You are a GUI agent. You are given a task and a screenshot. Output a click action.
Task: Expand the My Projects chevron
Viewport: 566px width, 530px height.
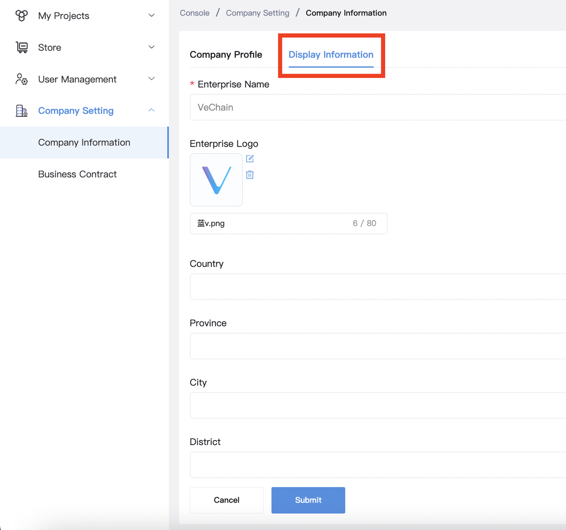point(151,15)
